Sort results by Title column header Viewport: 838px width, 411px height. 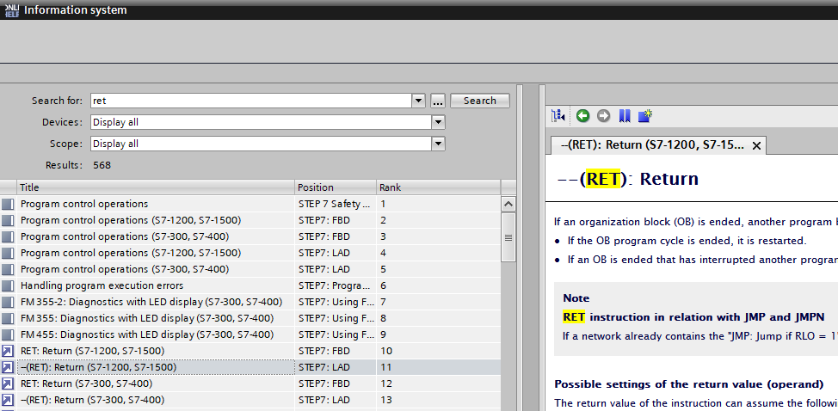(x=155, y=187)
